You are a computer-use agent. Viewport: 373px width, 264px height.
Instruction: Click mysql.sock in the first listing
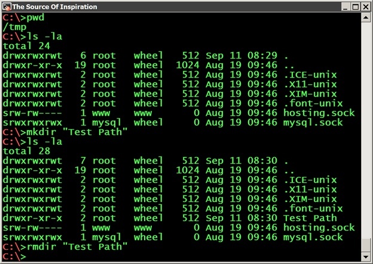[313, 122]
